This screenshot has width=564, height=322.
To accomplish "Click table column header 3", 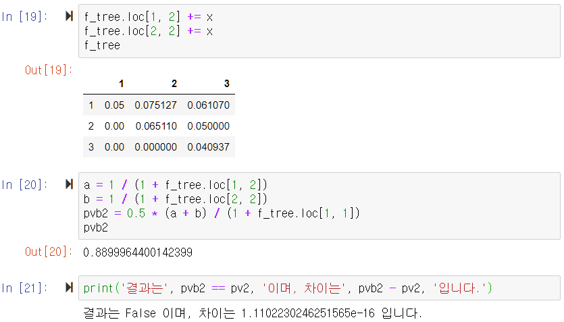I will (226, 84).
